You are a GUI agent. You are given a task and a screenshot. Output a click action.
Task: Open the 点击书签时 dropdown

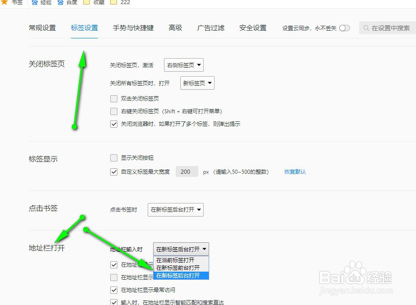click(175, 209)
